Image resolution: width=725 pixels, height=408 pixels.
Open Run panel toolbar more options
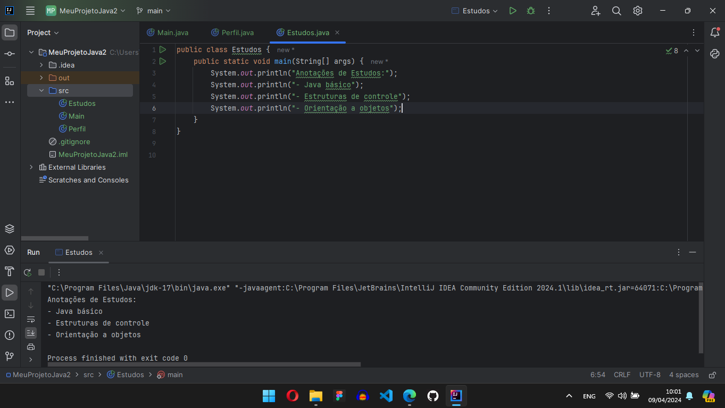coord(59,272)
